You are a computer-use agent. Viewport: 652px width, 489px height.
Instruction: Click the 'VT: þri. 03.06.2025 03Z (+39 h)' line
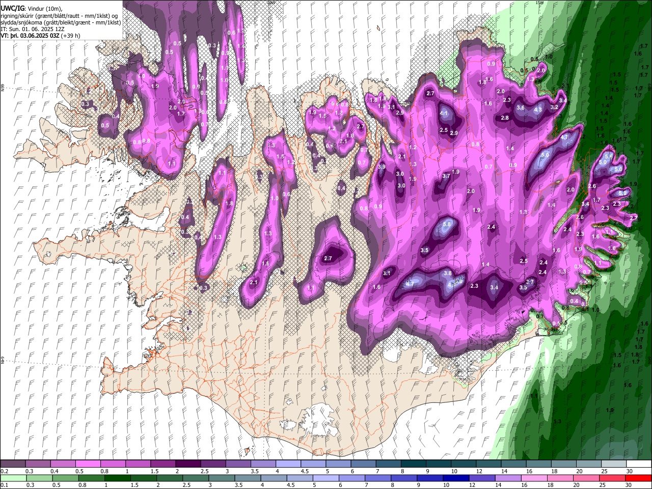pyautogui.click(x=41, y=36)
